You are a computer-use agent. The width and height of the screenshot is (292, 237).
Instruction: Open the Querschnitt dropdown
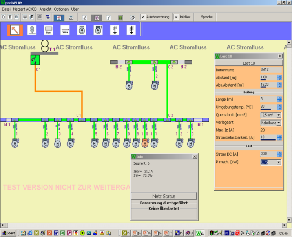(x=279, y=115)
